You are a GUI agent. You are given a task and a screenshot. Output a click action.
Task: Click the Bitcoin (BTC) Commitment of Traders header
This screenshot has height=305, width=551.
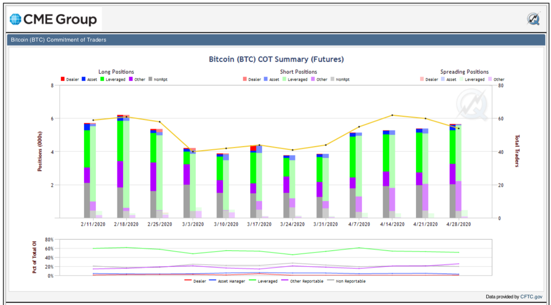(x=59, y=40)
